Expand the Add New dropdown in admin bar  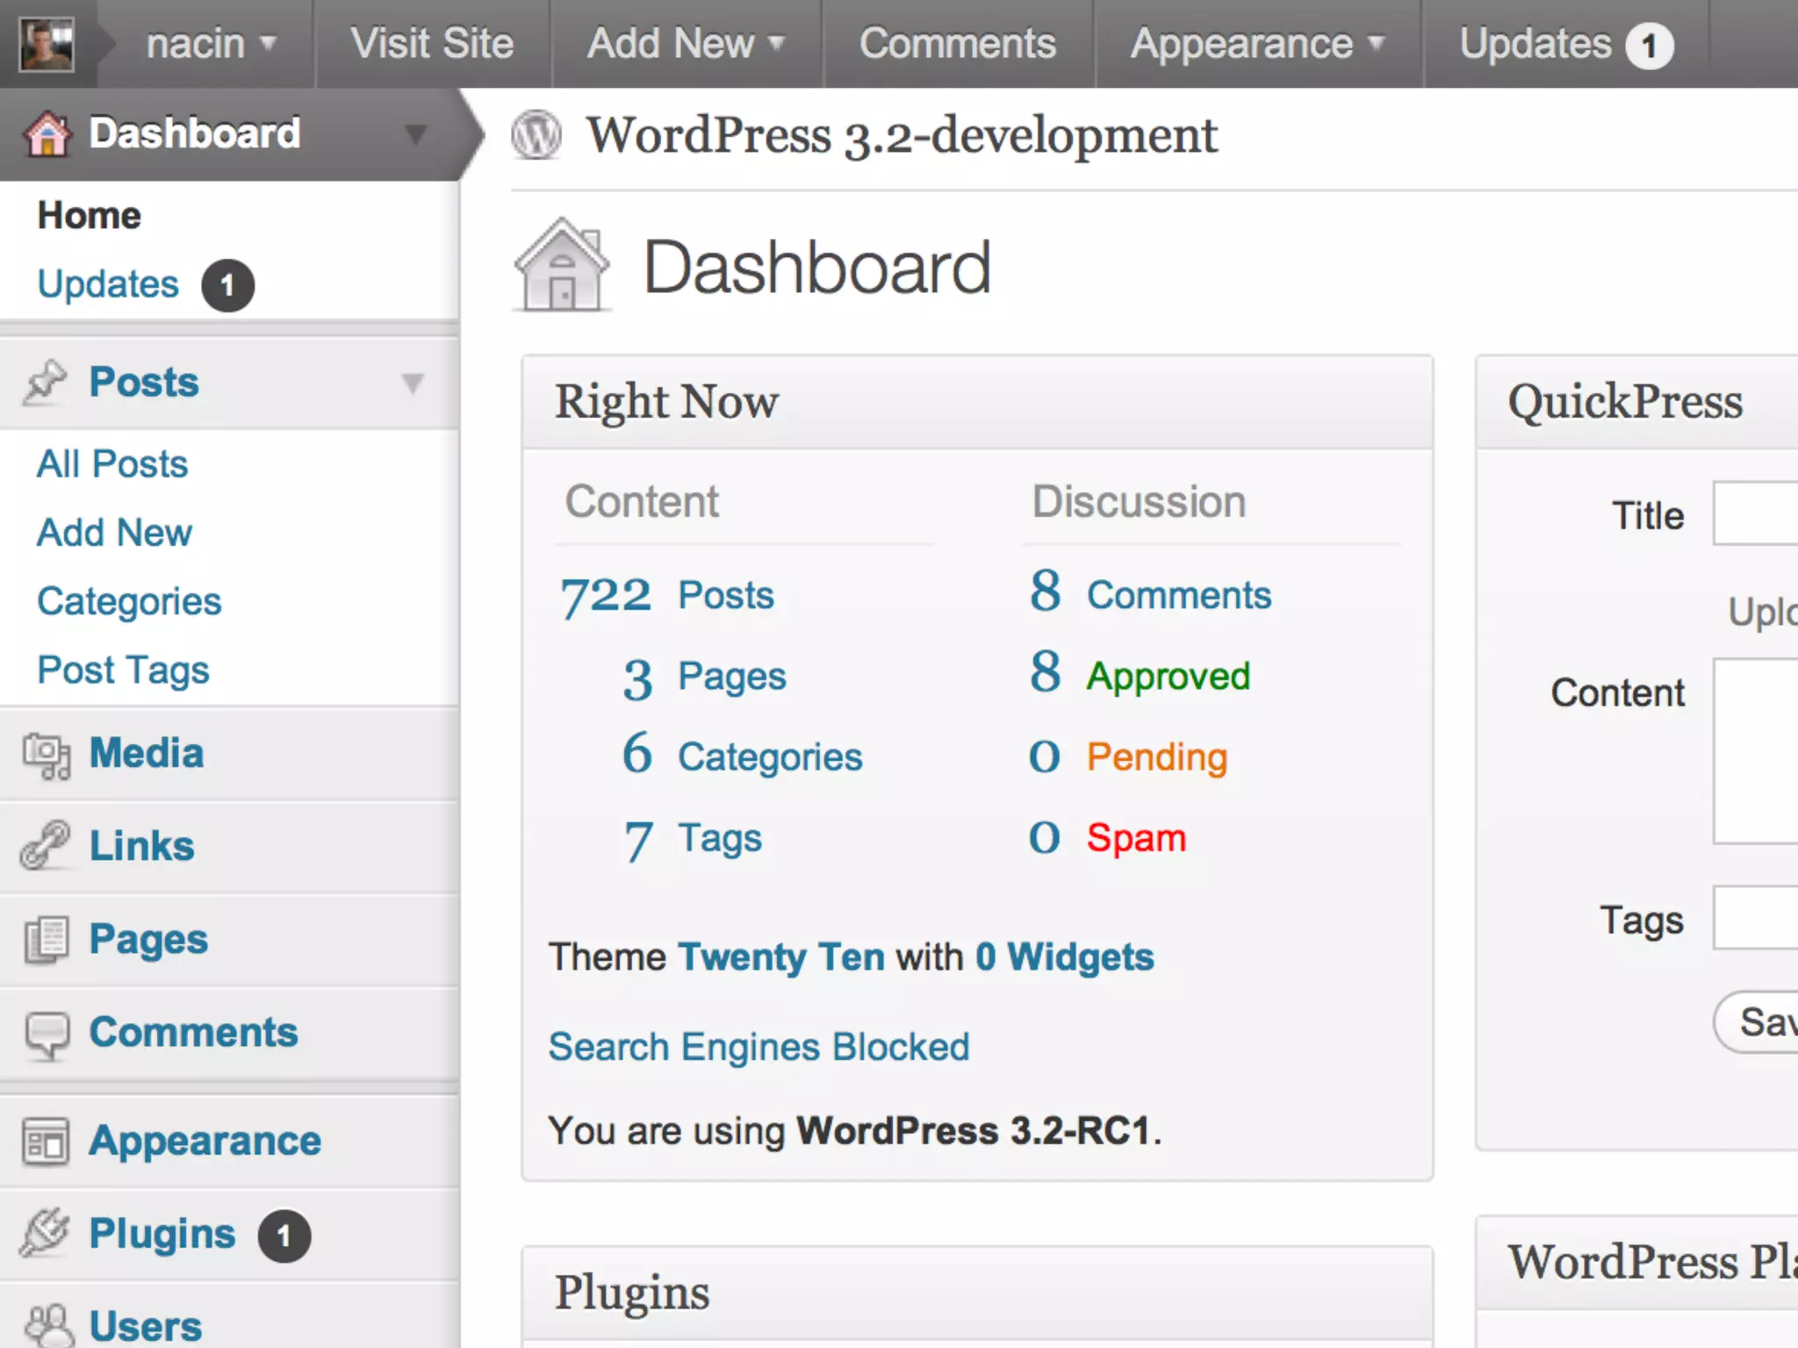coord(686,44)
